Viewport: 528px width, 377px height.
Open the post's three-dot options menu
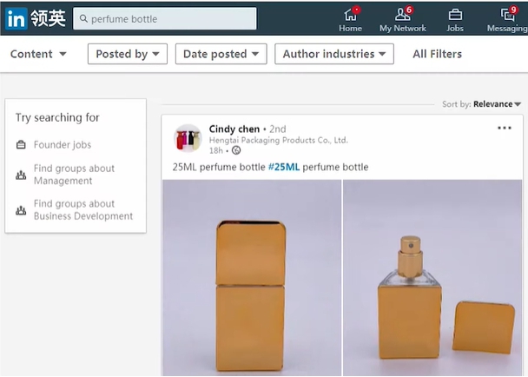[x=505, y=129]
